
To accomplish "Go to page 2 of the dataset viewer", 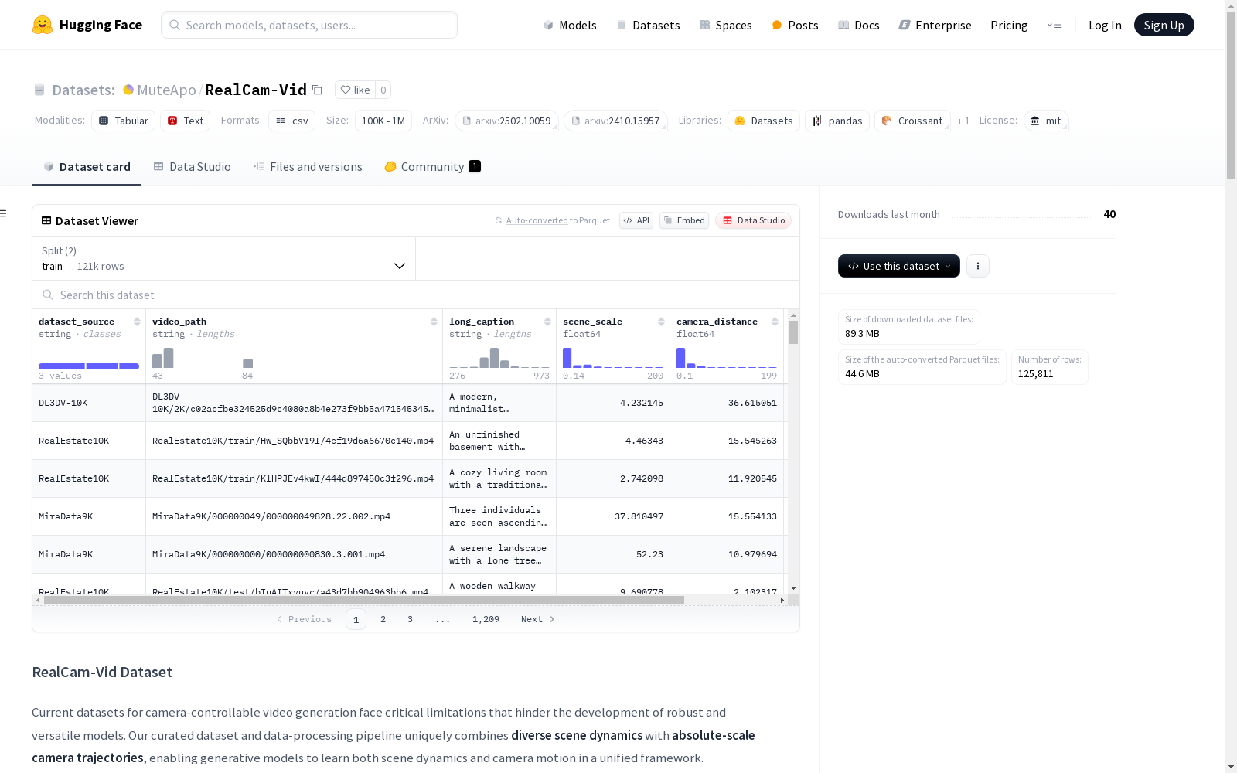I will point(383,619).
